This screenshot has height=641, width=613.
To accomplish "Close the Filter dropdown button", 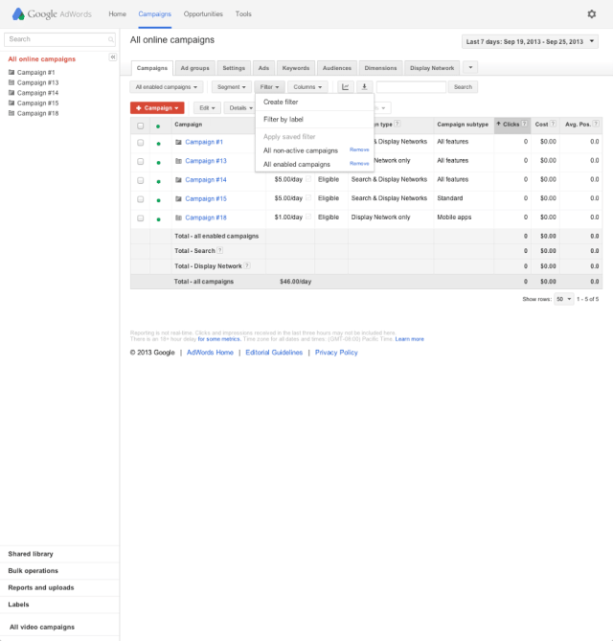I will [269, 86].
